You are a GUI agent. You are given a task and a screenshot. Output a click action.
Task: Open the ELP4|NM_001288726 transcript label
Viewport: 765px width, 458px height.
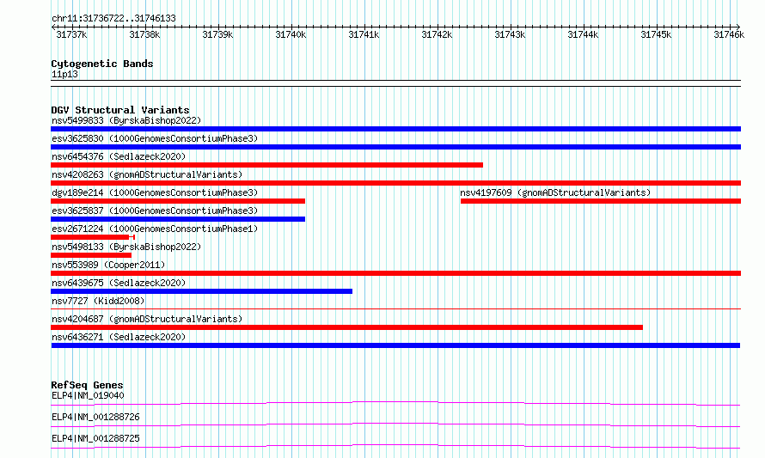tap(95, 417)
